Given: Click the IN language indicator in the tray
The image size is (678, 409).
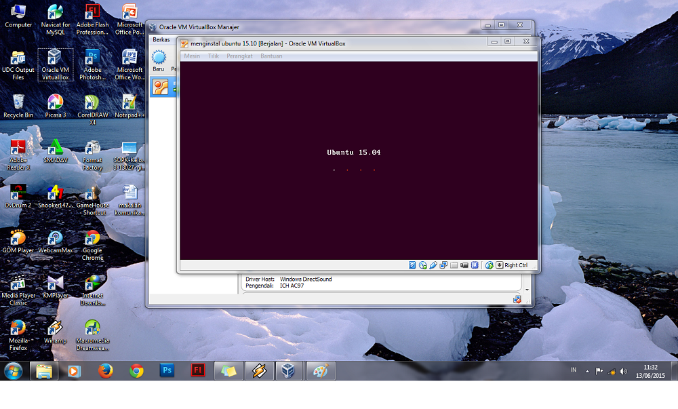Looking at the screenshot, I should pyautogui.click(x=574, y=370).
